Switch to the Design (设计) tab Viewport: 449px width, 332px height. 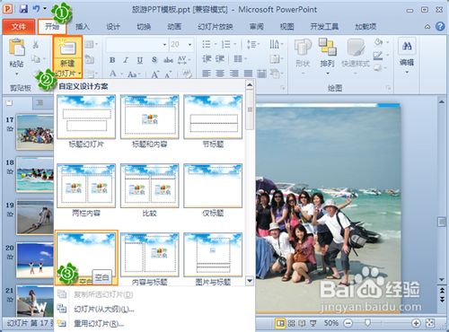pos(113,27)
